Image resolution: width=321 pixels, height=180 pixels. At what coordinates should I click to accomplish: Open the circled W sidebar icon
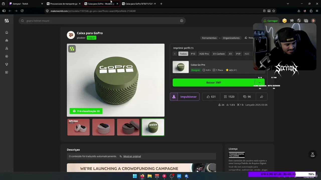[7, 56]
